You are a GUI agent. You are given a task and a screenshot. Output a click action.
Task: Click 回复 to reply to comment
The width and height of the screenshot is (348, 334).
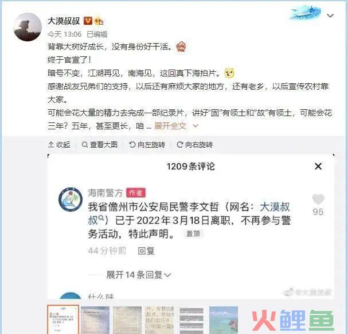click(146, 251)
